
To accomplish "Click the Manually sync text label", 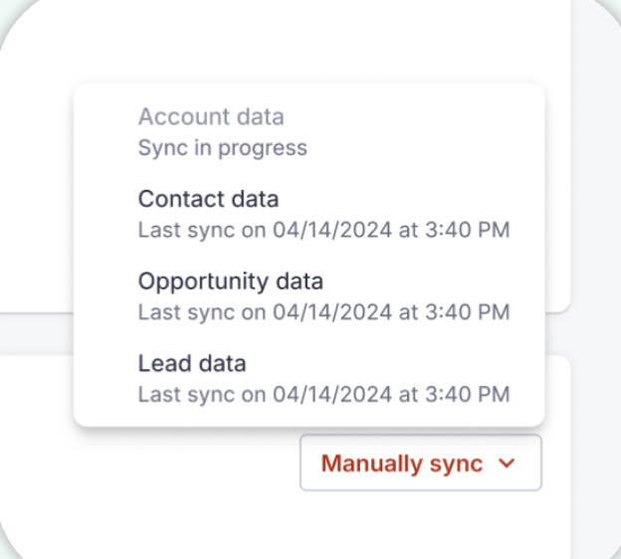I will point(402,464).
